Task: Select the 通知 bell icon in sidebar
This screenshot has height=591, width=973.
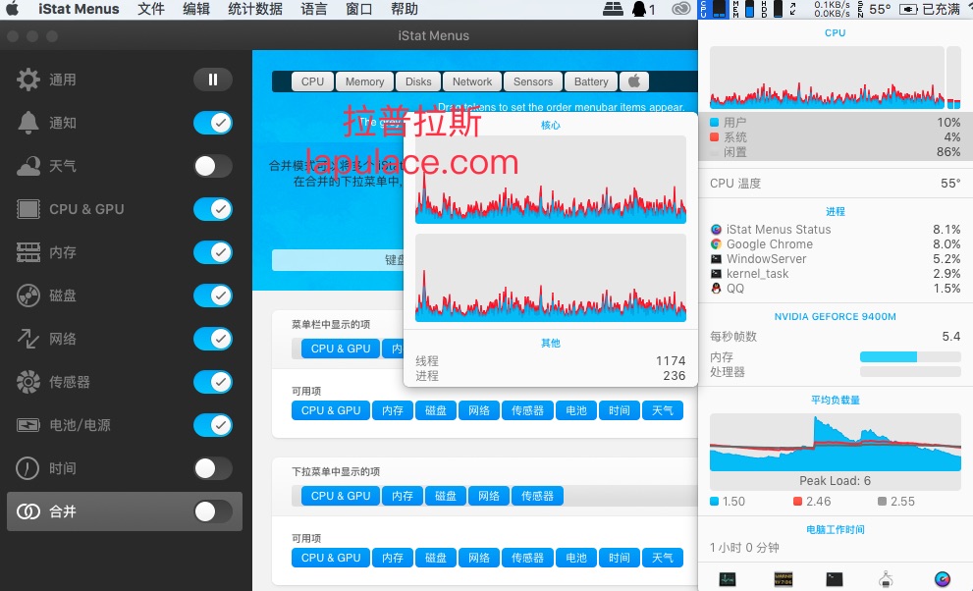Action: pyautogui.click(x=27, y=123)
